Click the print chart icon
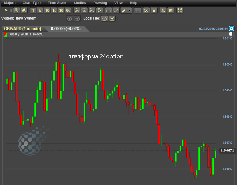237x185 pixels. pos(163,11)
